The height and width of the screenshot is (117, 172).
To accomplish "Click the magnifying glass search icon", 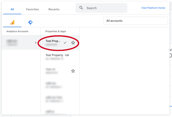I will (x=81, y=8).
